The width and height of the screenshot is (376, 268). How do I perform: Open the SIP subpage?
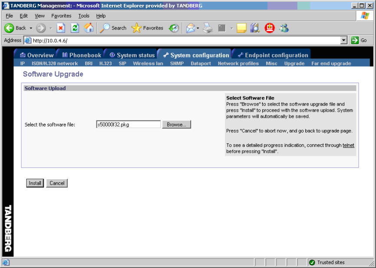122,63
